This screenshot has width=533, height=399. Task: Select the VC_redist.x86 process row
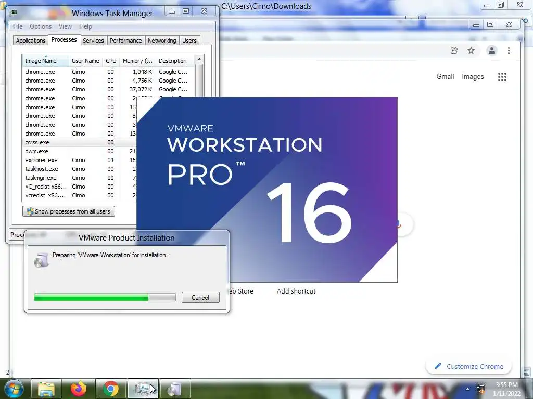(x=79, y=187)
